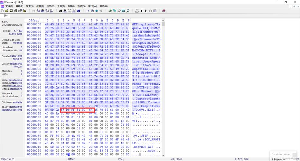The width and height of the screenshot is (300, 161).
Task: Click the 'Undo level' info entry
Action: pos(12,47)
